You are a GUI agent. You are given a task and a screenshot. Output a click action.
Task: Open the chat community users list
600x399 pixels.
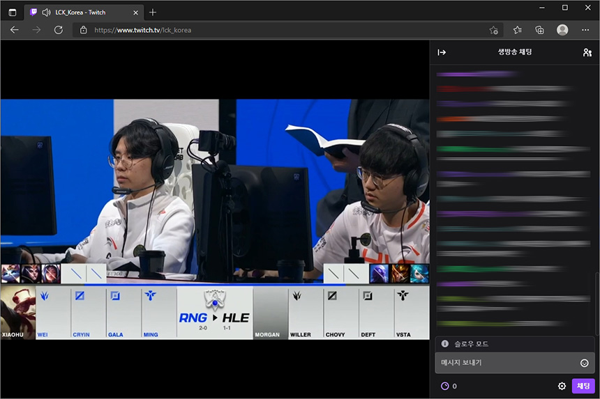(x=587, y=52)
